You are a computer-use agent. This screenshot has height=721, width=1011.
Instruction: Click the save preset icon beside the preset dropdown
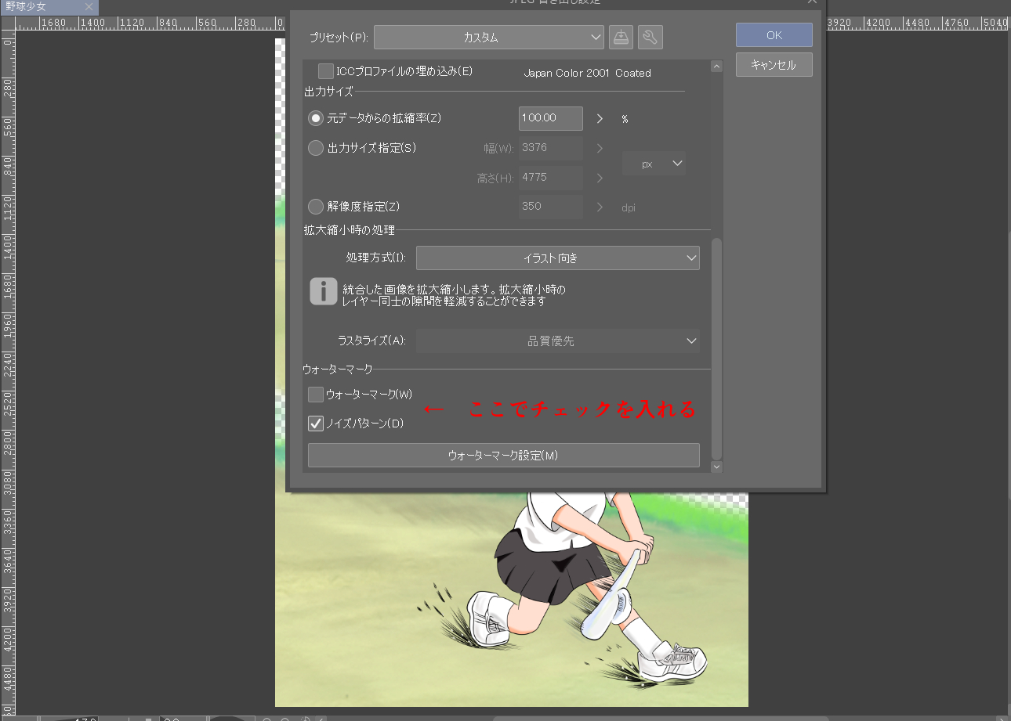(621, 37)
